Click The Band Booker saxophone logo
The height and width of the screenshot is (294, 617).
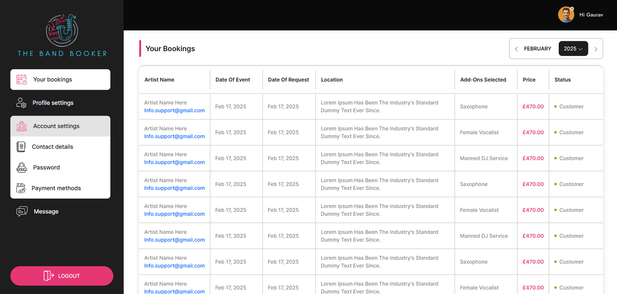point(62,30)
